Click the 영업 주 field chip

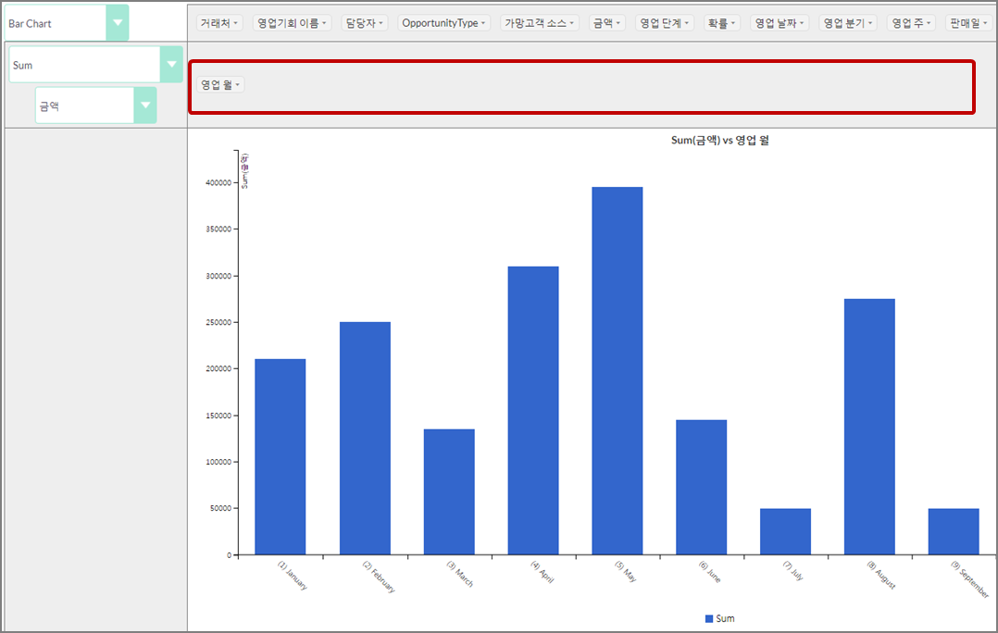910,23
